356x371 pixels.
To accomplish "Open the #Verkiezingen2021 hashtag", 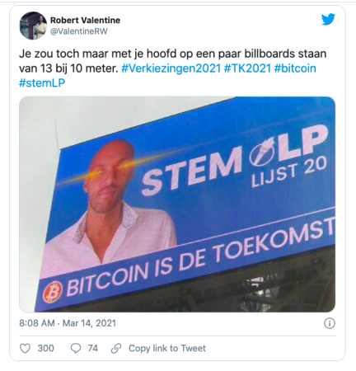I will [x=171, y=68].
